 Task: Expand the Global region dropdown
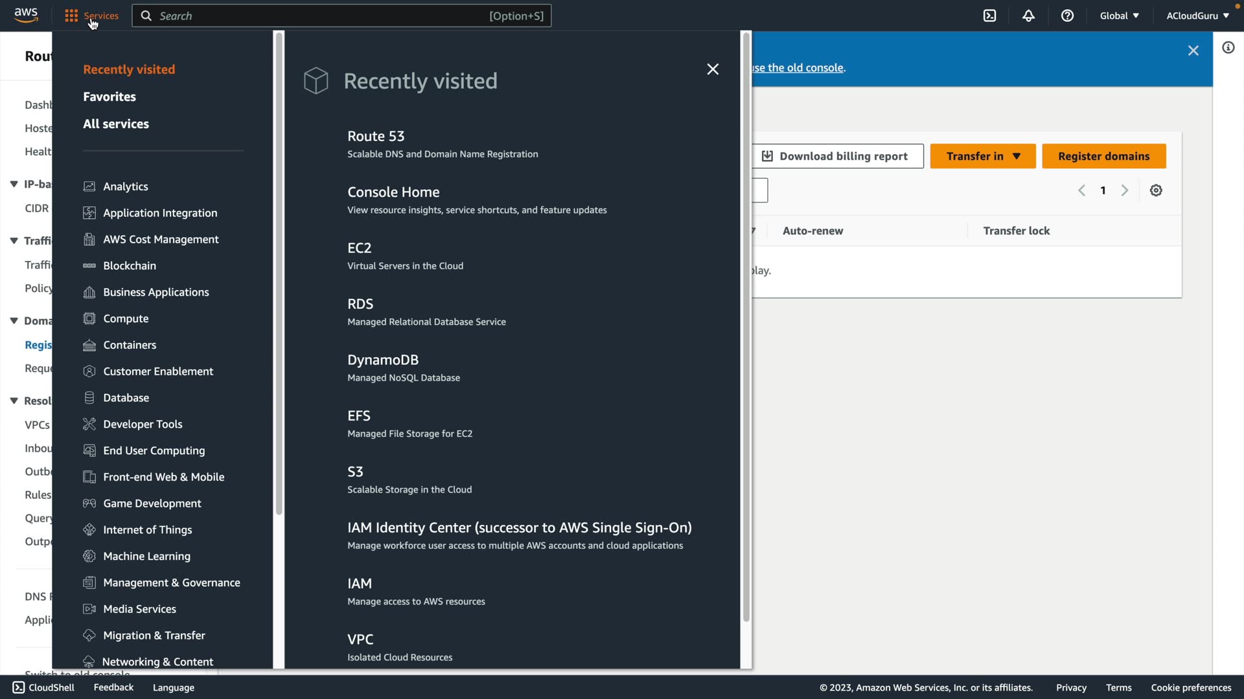point(1119,16)
